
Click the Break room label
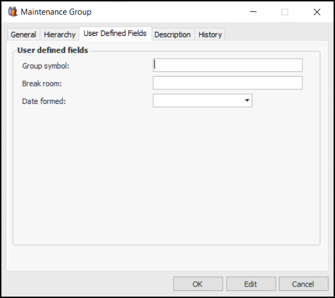coord(41,83)
